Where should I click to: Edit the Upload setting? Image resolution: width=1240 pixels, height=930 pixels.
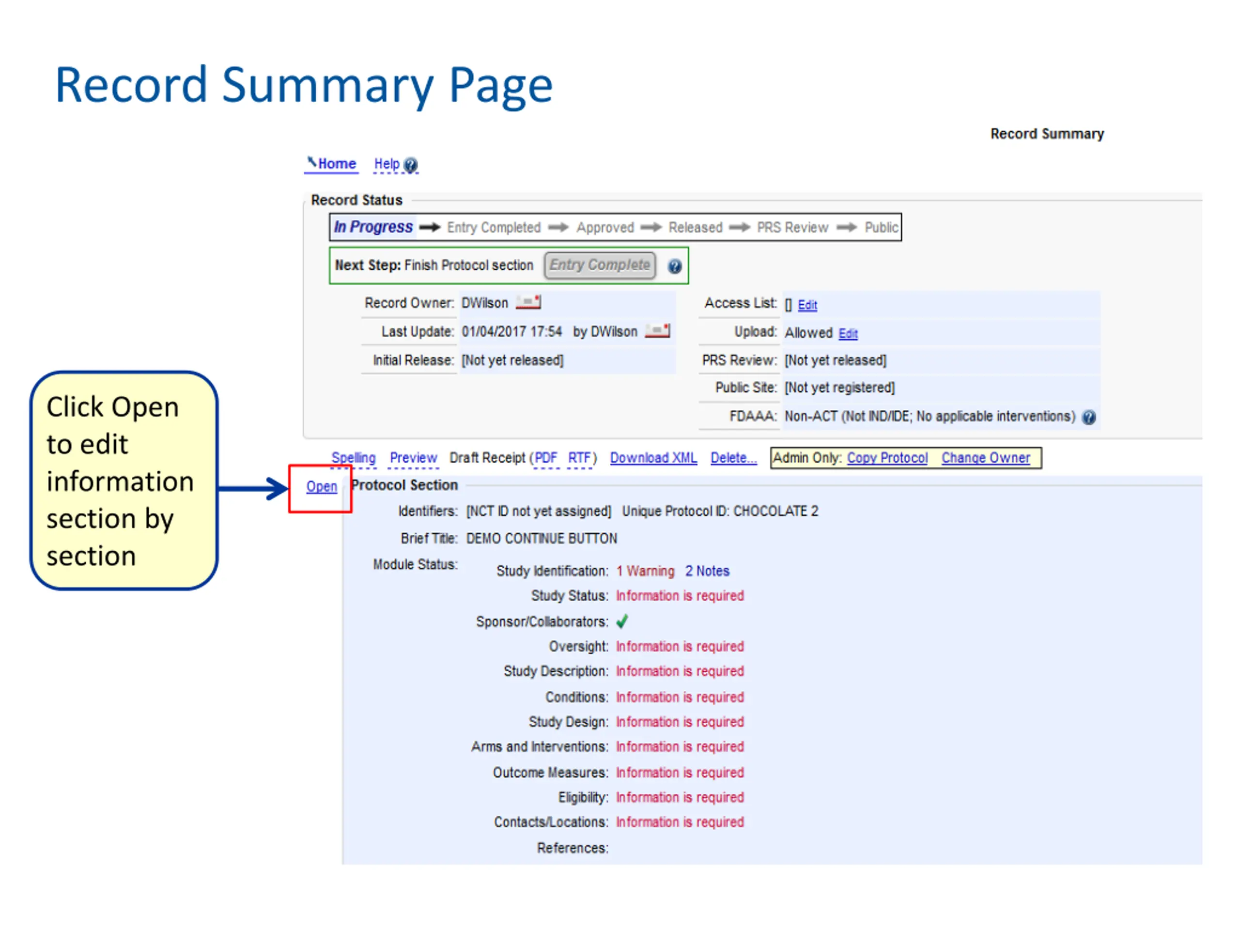848,334
